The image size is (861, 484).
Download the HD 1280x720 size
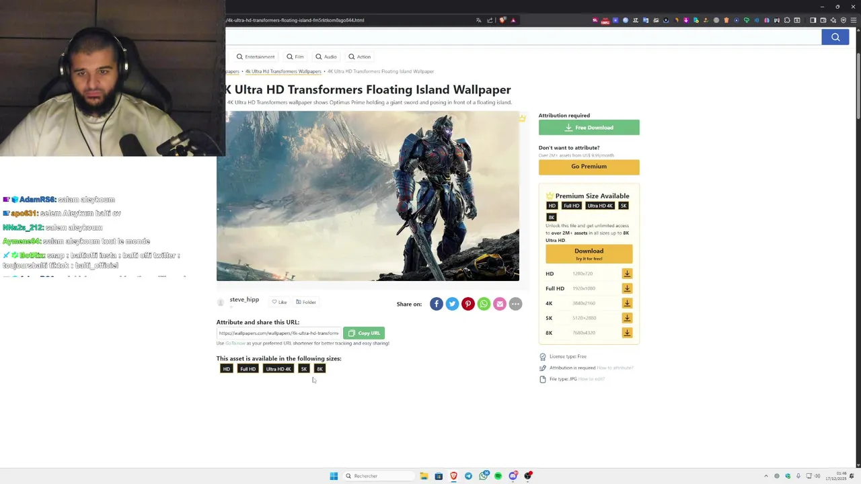tap(627, 274)
